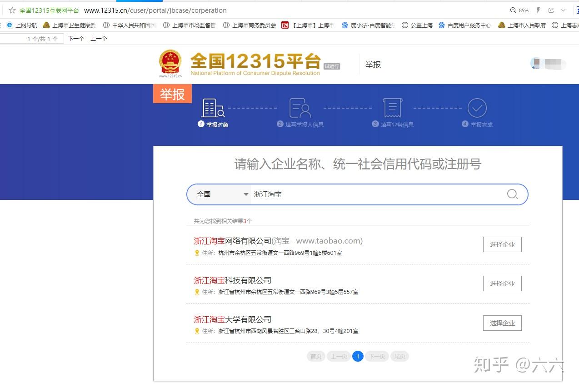This screenshot has width=579, height=388.
Task: Click the location pin beside 浙江淘宝网络有限公司's address
Action: pyautogui.click(x=197, y=253)
